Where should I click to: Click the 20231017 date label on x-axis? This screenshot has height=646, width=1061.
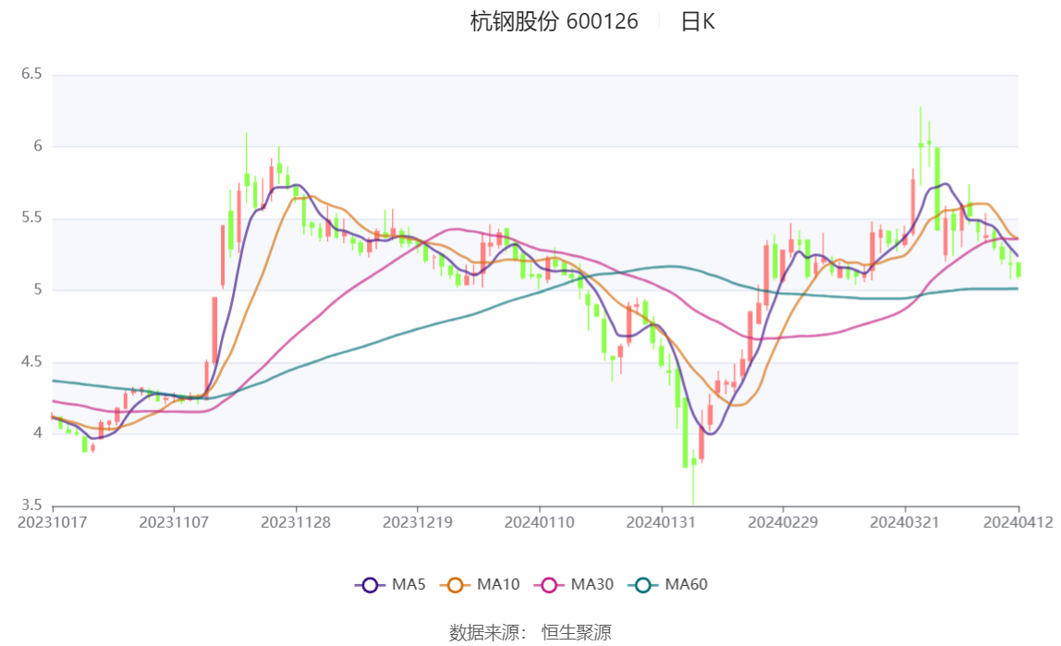(x=53, y=522)
